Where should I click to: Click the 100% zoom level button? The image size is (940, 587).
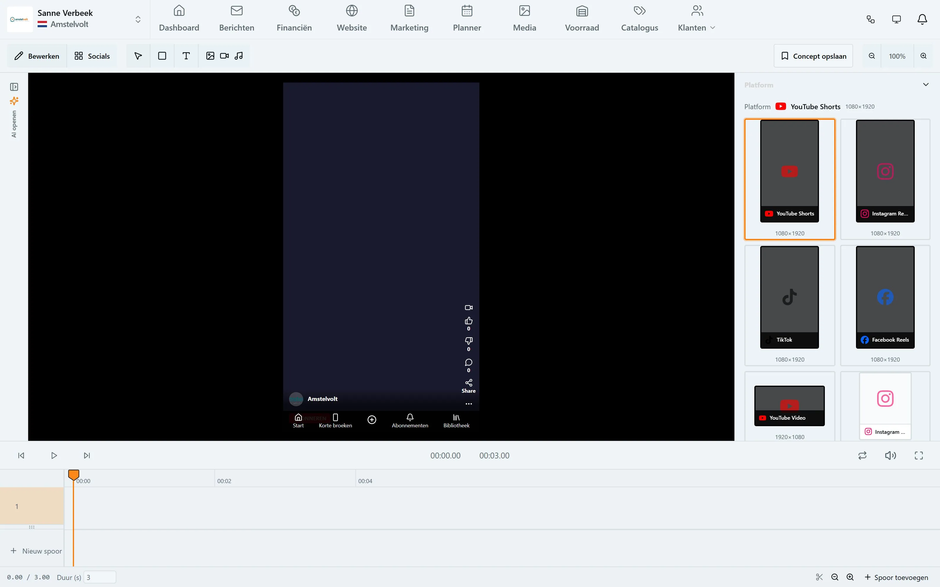pos(897,56)
